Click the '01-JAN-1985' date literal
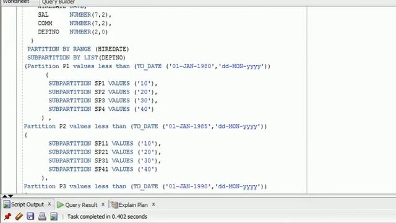This screenshot has width=396, height=223. pos(187,126)
